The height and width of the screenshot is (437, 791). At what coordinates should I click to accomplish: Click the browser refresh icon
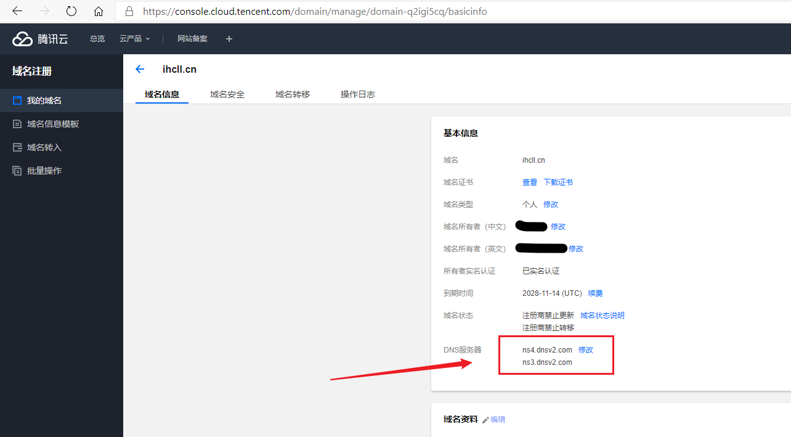click(x=70, y=11)
